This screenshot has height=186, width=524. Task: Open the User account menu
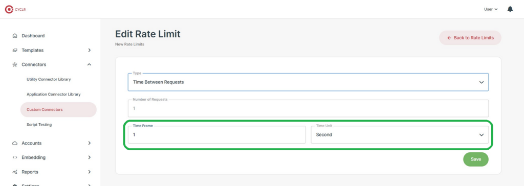tap(491, 9)
